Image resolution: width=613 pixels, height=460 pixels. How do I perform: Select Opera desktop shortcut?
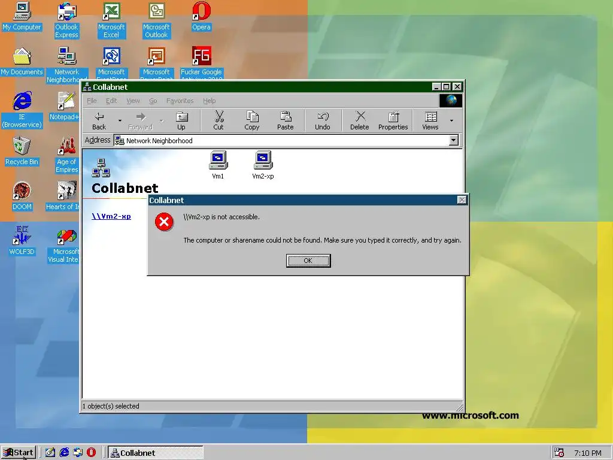201,16
